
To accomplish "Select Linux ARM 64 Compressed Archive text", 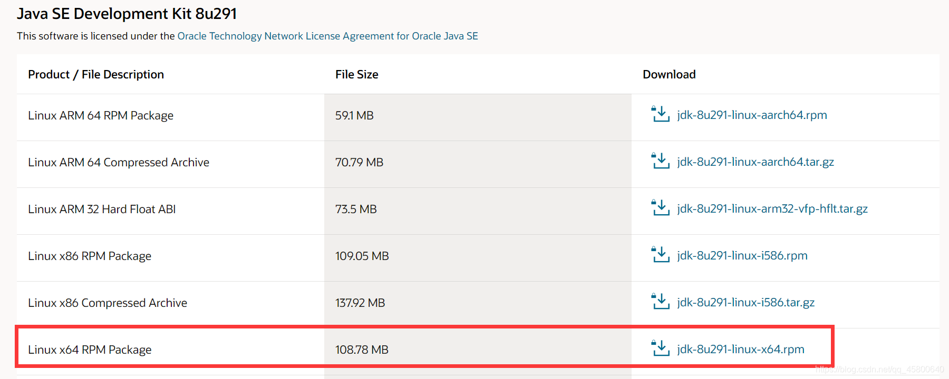I will pos(119,162).
